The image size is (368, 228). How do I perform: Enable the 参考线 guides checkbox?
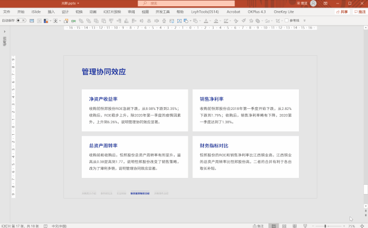pos(287,21)
